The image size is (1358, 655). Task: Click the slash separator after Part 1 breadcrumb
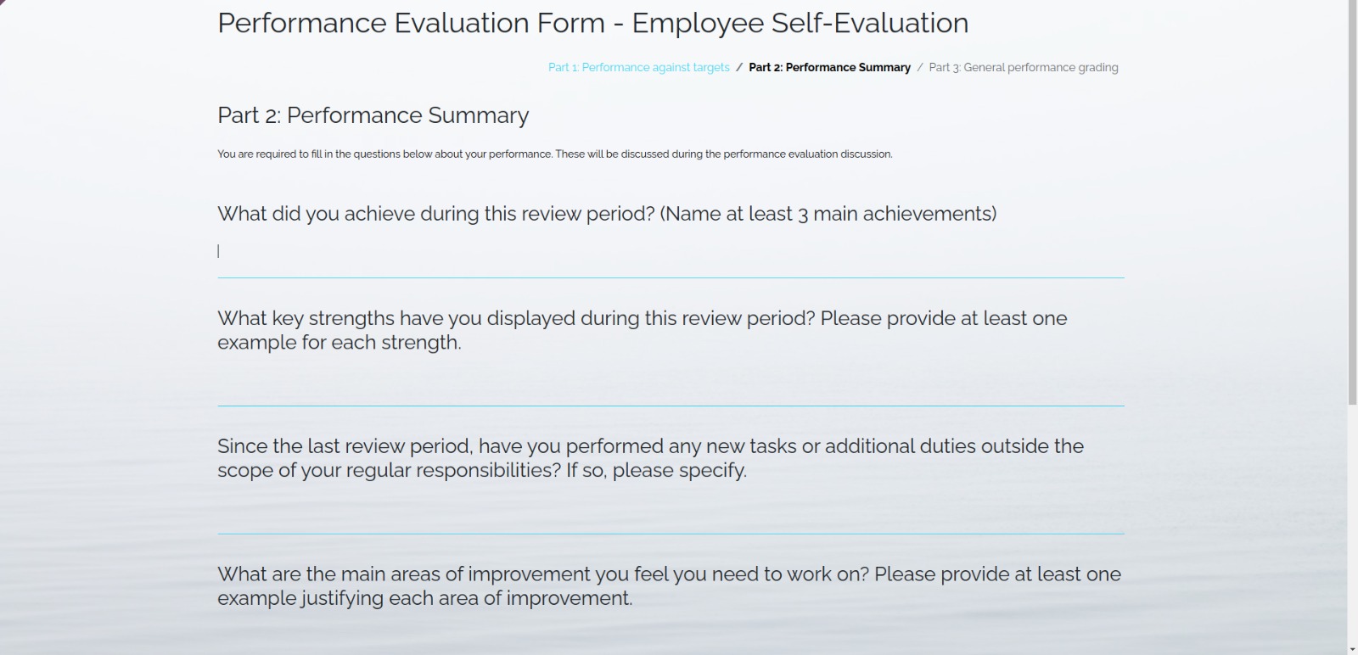pos(739,67)
